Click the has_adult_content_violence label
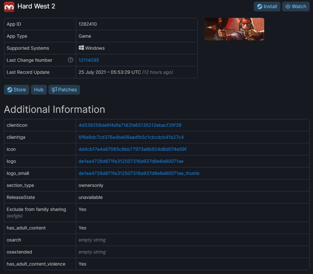 pos(36,264)
